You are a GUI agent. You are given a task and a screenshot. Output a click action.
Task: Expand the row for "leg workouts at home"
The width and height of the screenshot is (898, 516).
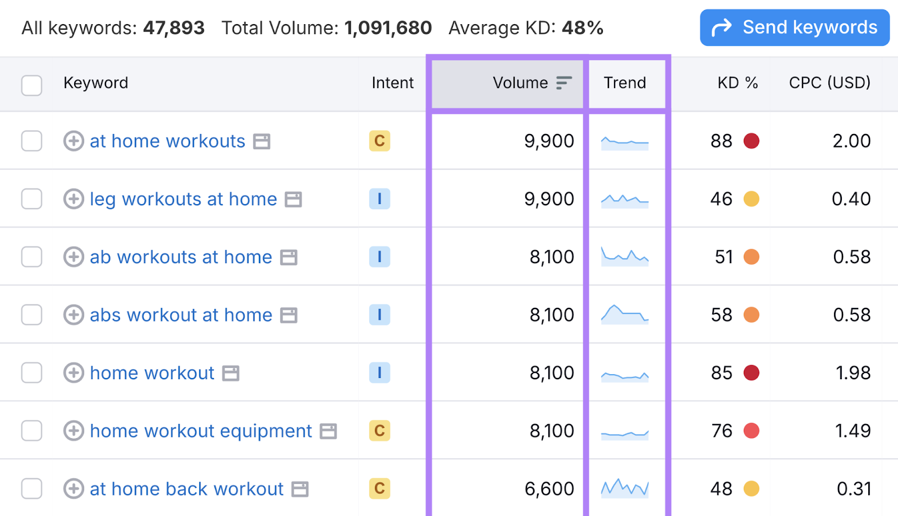coord(73,199)
